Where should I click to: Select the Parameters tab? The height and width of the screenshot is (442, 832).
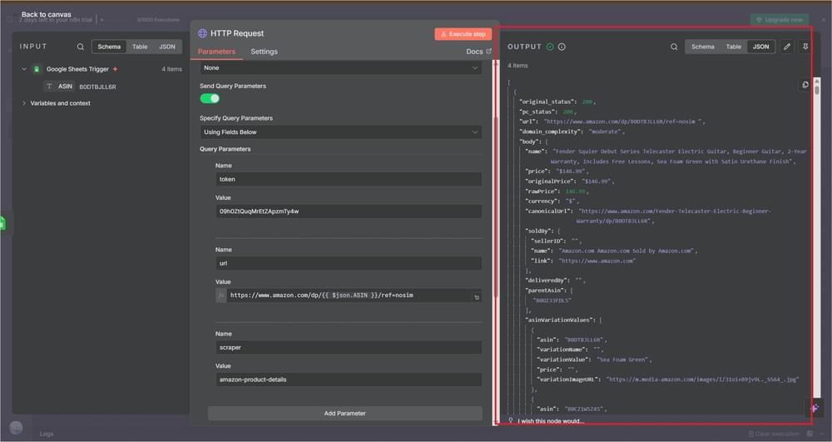(x=216, y=52)
